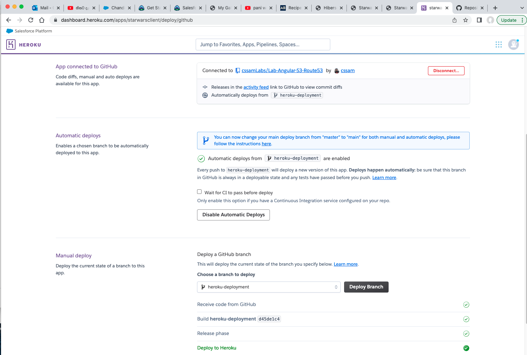The height and width of the screenshot is (355, 527).
Task: Open the activity feed link
Action: pyautogui.click(x=256, y=87)
